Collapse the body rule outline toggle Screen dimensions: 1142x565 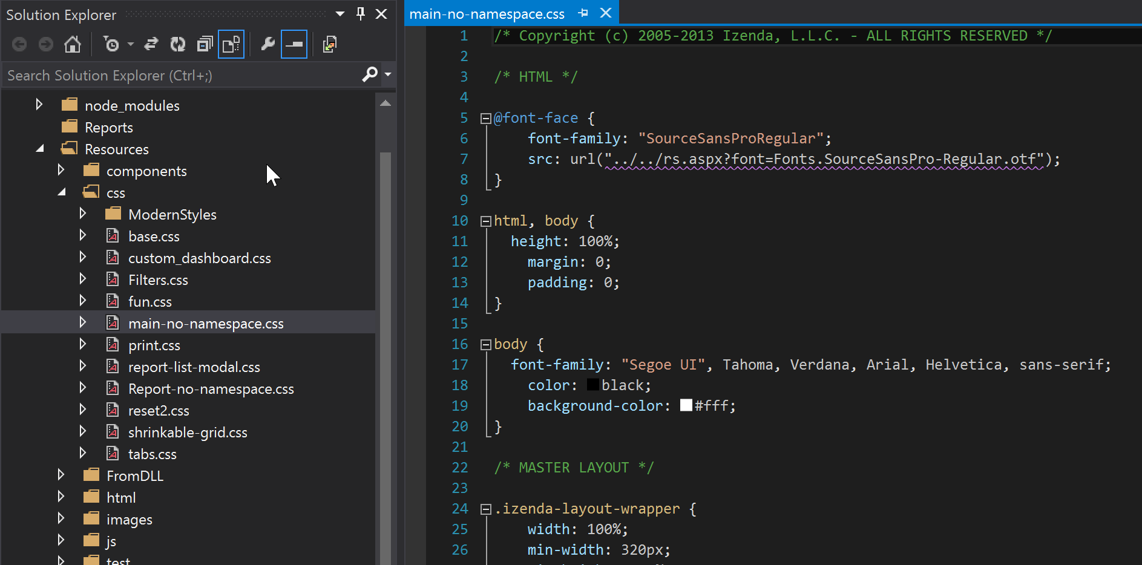[485, 345]
